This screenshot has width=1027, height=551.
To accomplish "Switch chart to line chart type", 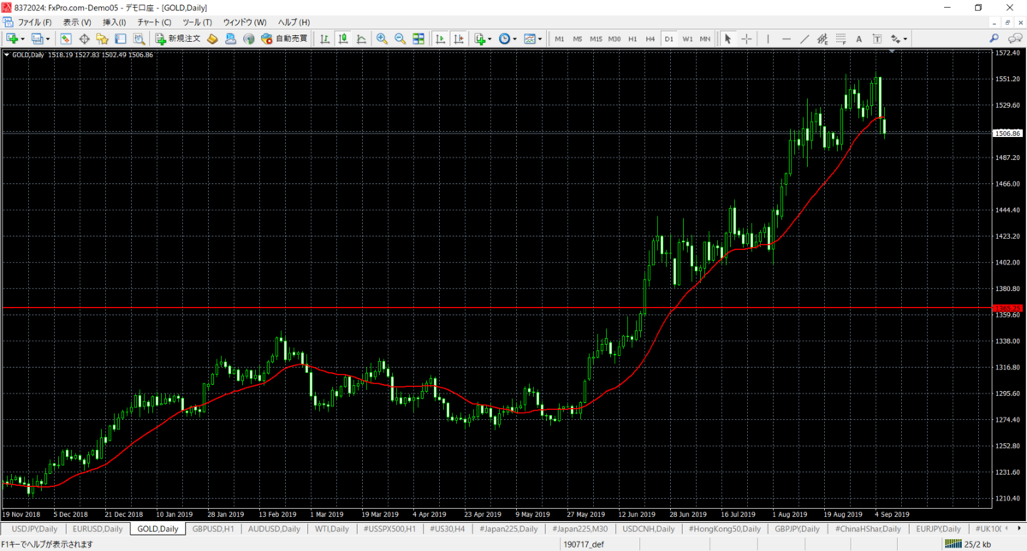I will coord(361,39).
